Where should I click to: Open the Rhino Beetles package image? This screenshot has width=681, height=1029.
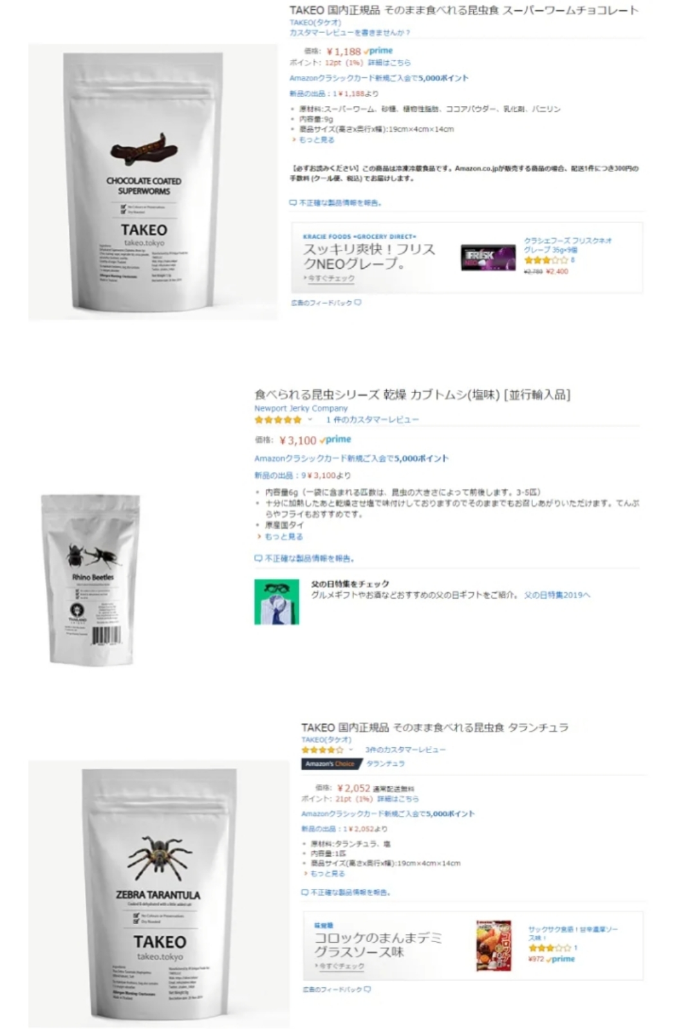(x=91, y=579)
